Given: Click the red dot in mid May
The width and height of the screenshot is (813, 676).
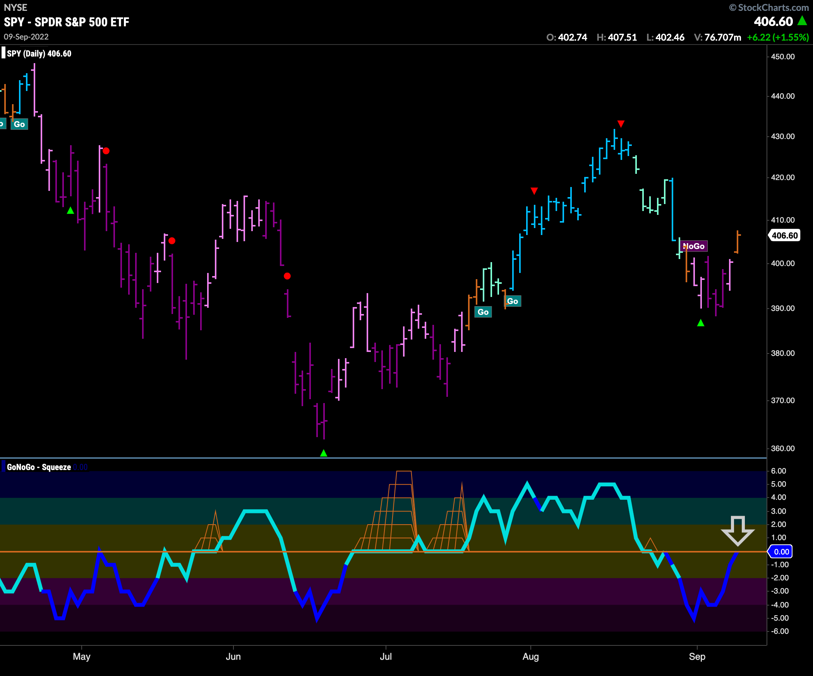Looking at the screenshot, I should [x=172, y=241].
